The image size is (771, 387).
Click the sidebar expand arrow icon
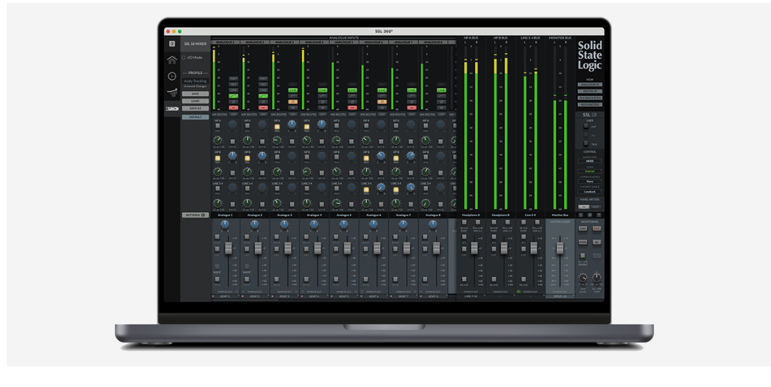pos(172,43)
